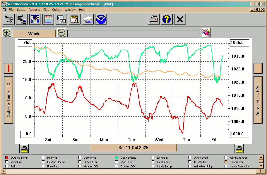
Task: Click the Sat 11 Oct 2025 date button
Action: pyautogui.click(x=133, y=148)
